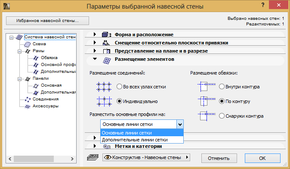This screenshot has height=169, width=290.
Task: Click the Форма и расположение 3D box icon
Action: 107,34
